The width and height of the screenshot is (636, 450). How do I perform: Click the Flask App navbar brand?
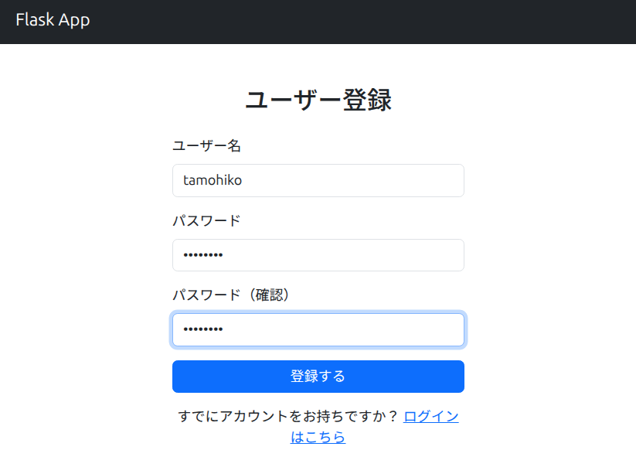53,20
